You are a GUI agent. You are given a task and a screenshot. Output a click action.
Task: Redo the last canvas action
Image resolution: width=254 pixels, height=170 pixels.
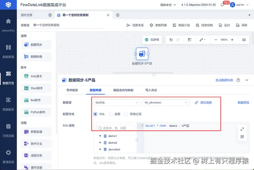178,40
